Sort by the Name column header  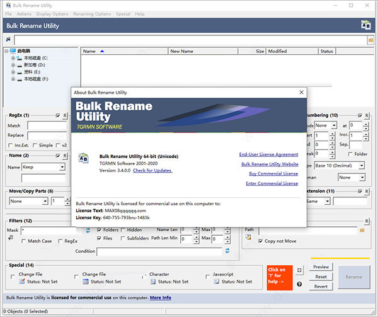point(124,51)
